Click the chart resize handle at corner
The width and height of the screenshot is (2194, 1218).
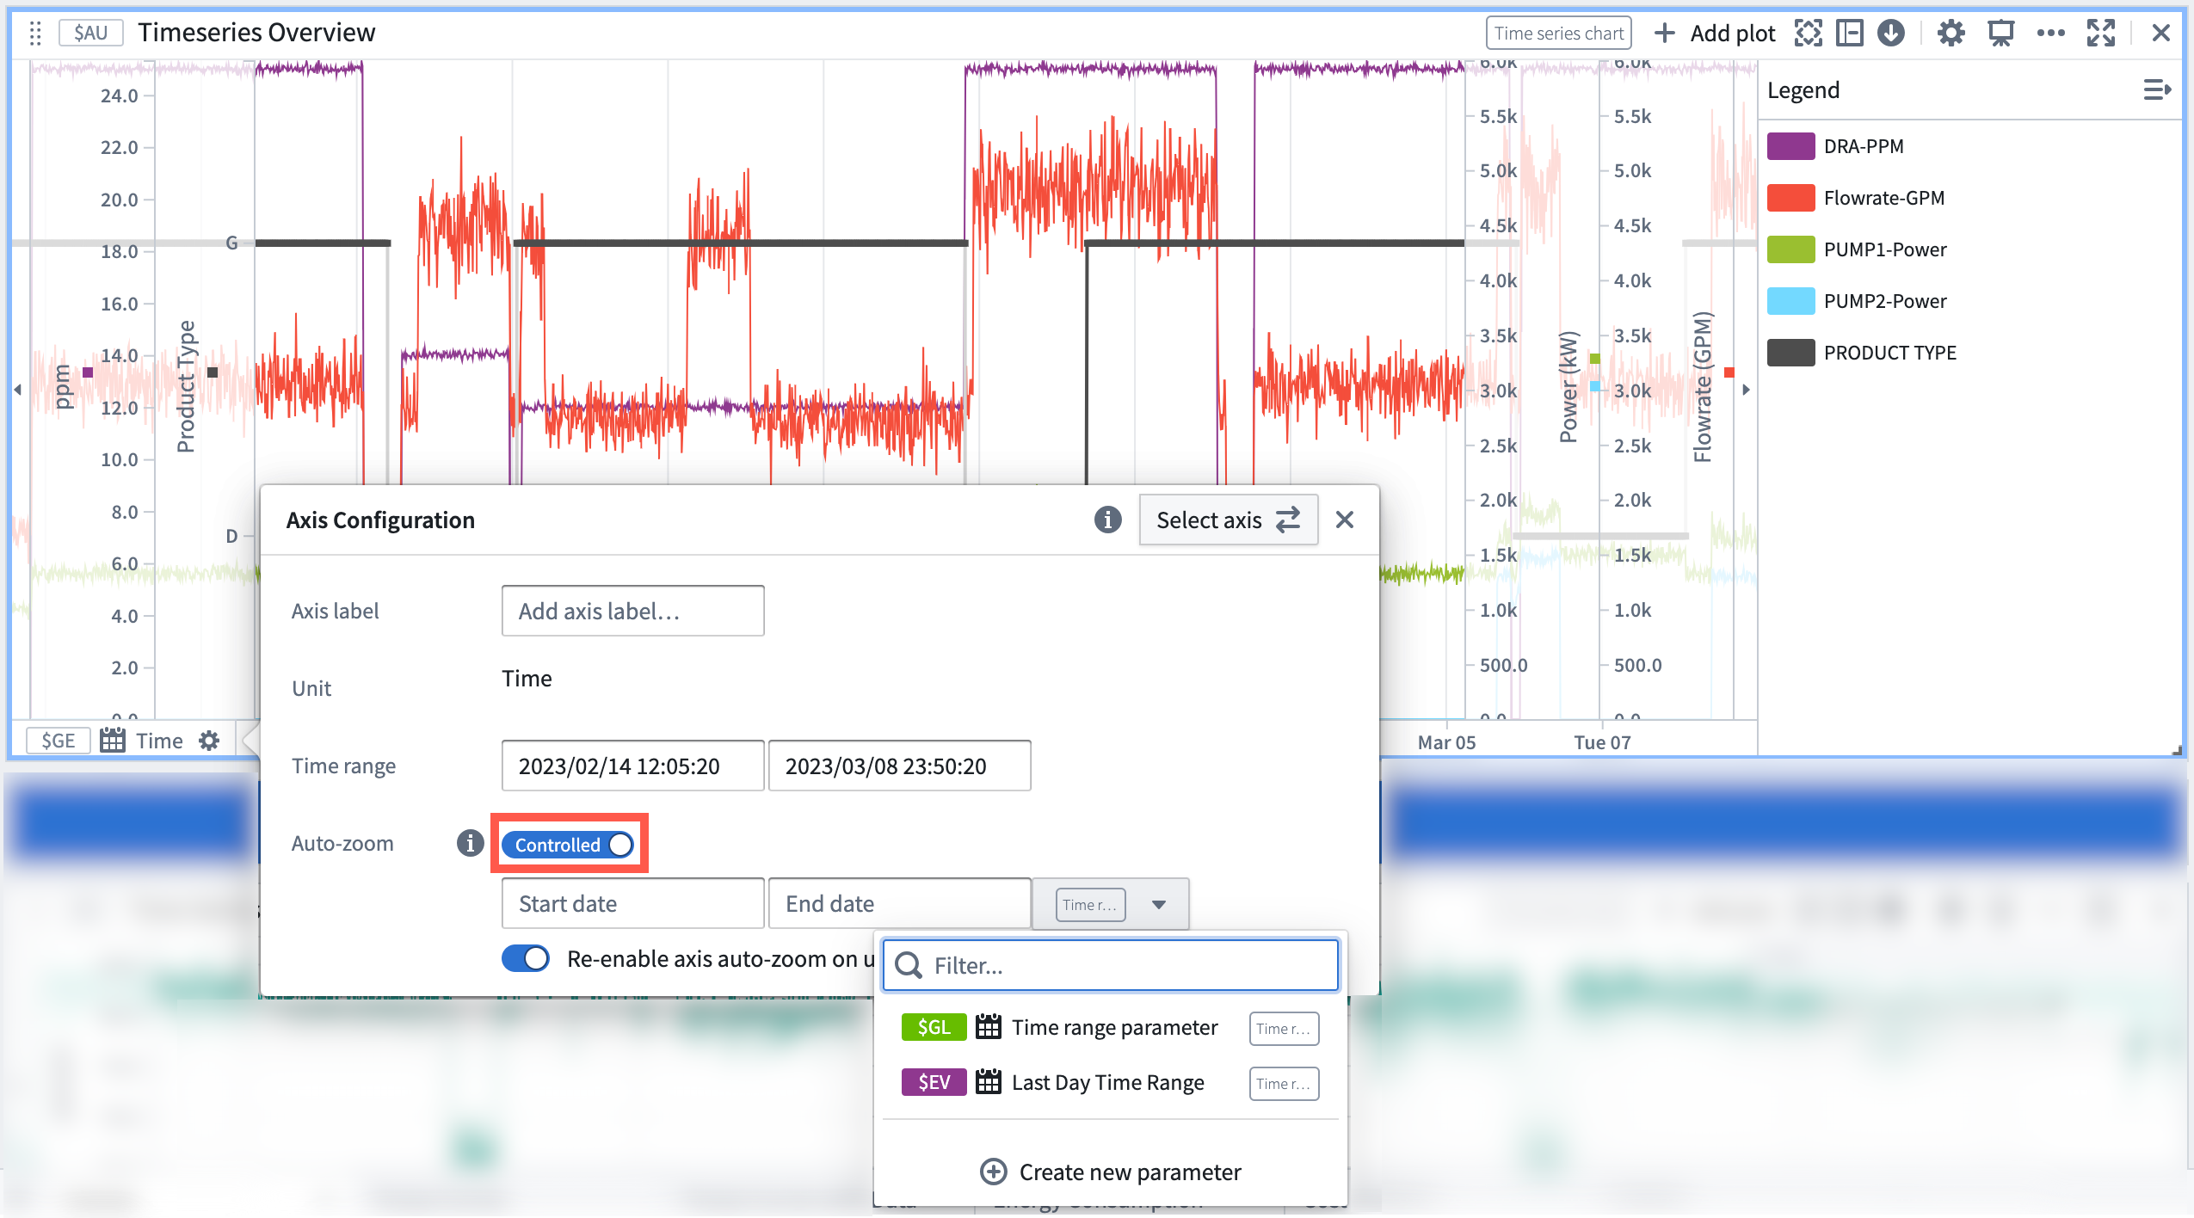pyautogui.click(x=2176, y=750)
